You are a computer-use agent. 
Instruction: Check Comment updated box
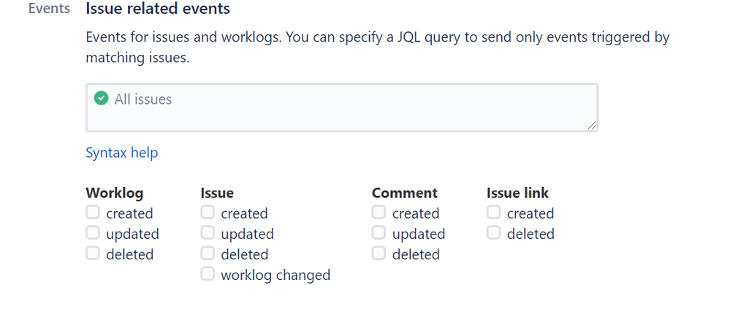click(379, 232)
